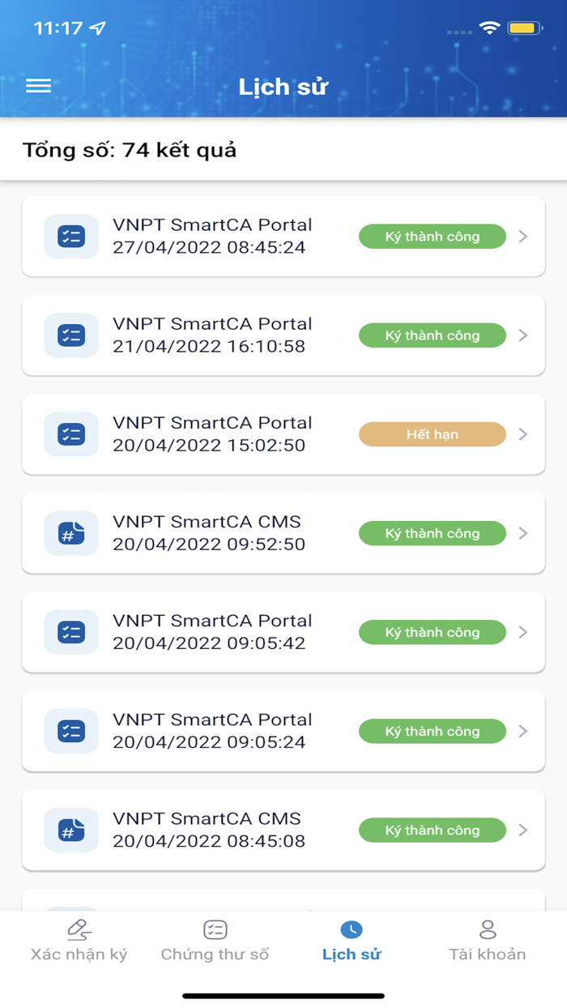The image size is (567, 1008).
Task: Click the green Ký thành công badge on the top entry
Action: [x=432, y=236]
